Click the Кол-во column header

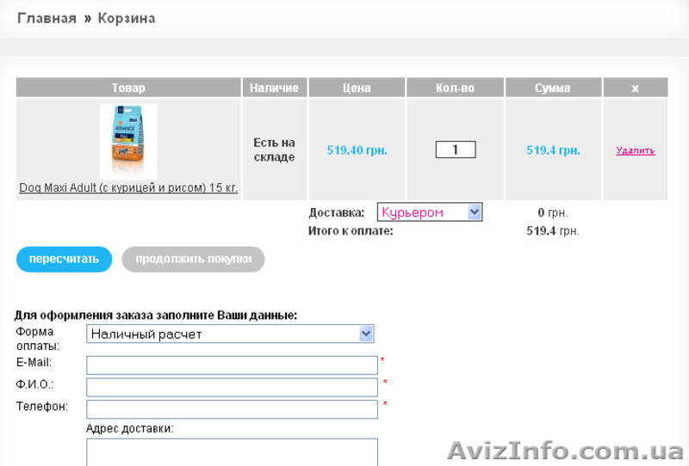[456, 88]
